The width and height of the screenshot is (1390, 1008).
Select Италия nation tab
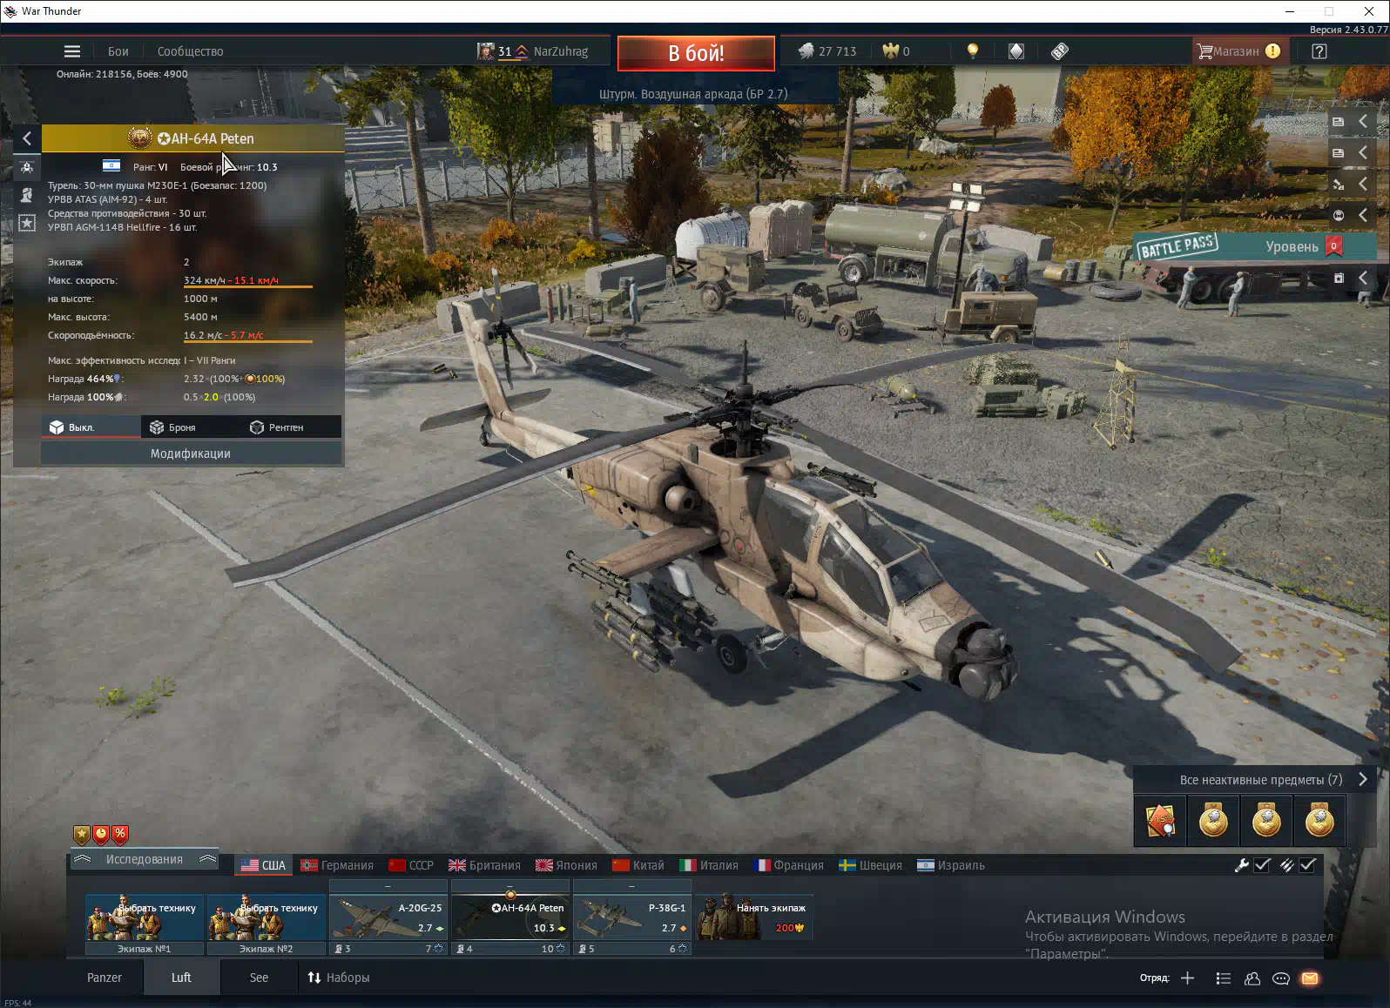coord(709,865)
